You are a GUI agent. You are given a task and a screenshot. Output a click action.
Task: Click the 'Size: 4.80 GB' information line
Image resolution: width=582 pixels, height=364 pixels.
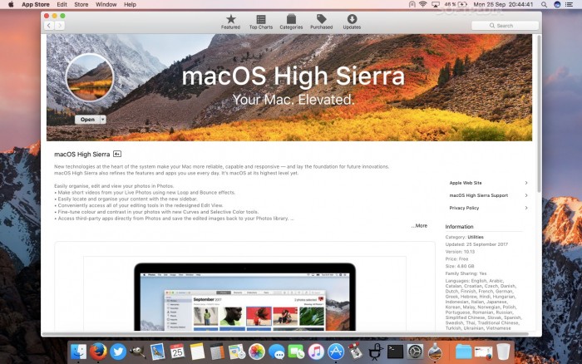pos(460,266)
